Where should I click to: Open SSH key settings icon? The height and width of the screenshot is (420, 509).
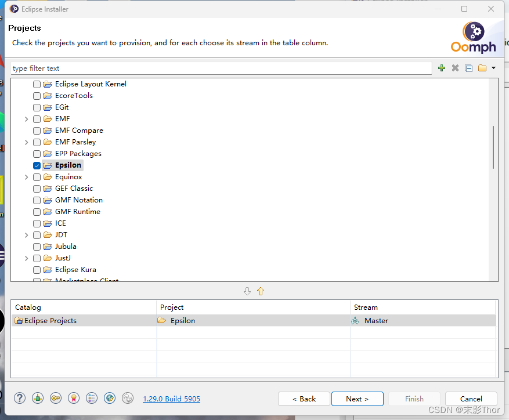pos(56,398)
